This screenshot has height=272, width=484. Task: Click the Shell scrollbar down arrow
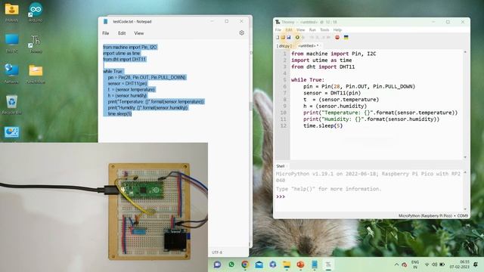[x=465, y=209]
